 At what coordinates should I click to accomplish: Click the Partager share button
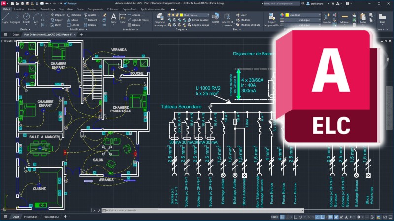click(x=70, y=4)
